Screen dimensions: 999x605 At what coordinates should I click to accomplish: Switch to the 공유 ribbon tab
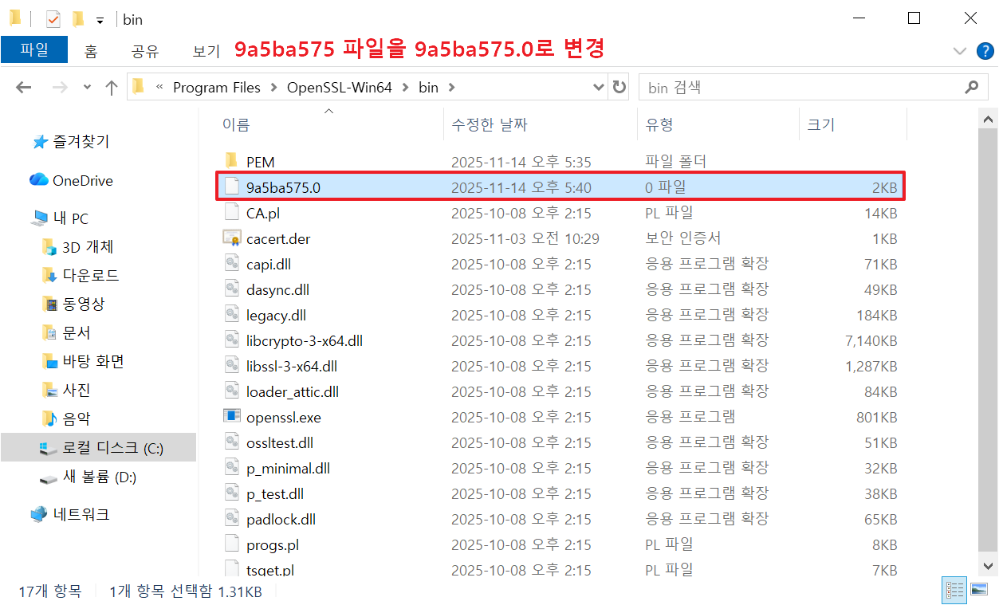point(145,51)
